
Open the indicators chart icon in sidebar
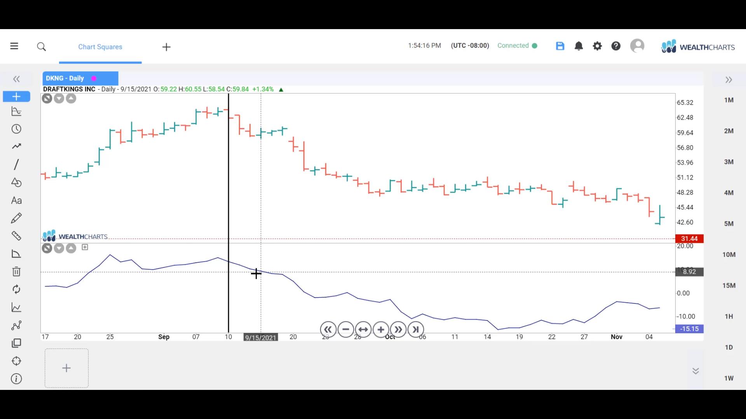16,111
